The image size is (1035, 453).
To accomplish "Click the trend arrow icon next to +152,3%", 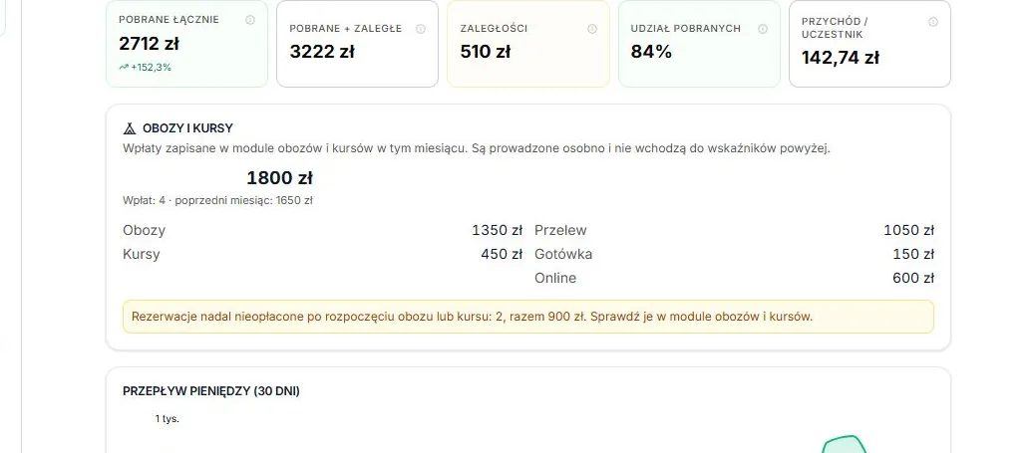I will coord(124,68).
